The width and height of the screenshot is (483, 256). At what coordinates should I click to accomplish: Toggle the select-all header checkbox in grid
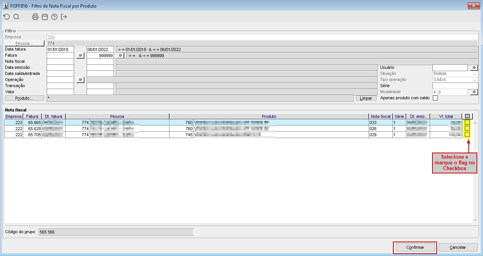coord(467,116)
